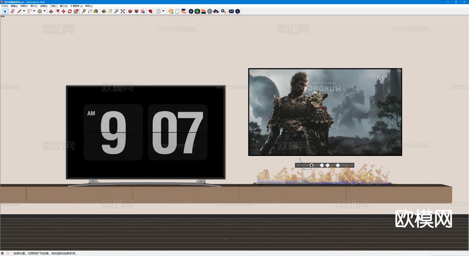Click the geolocation status bar icon

[3, 253]
